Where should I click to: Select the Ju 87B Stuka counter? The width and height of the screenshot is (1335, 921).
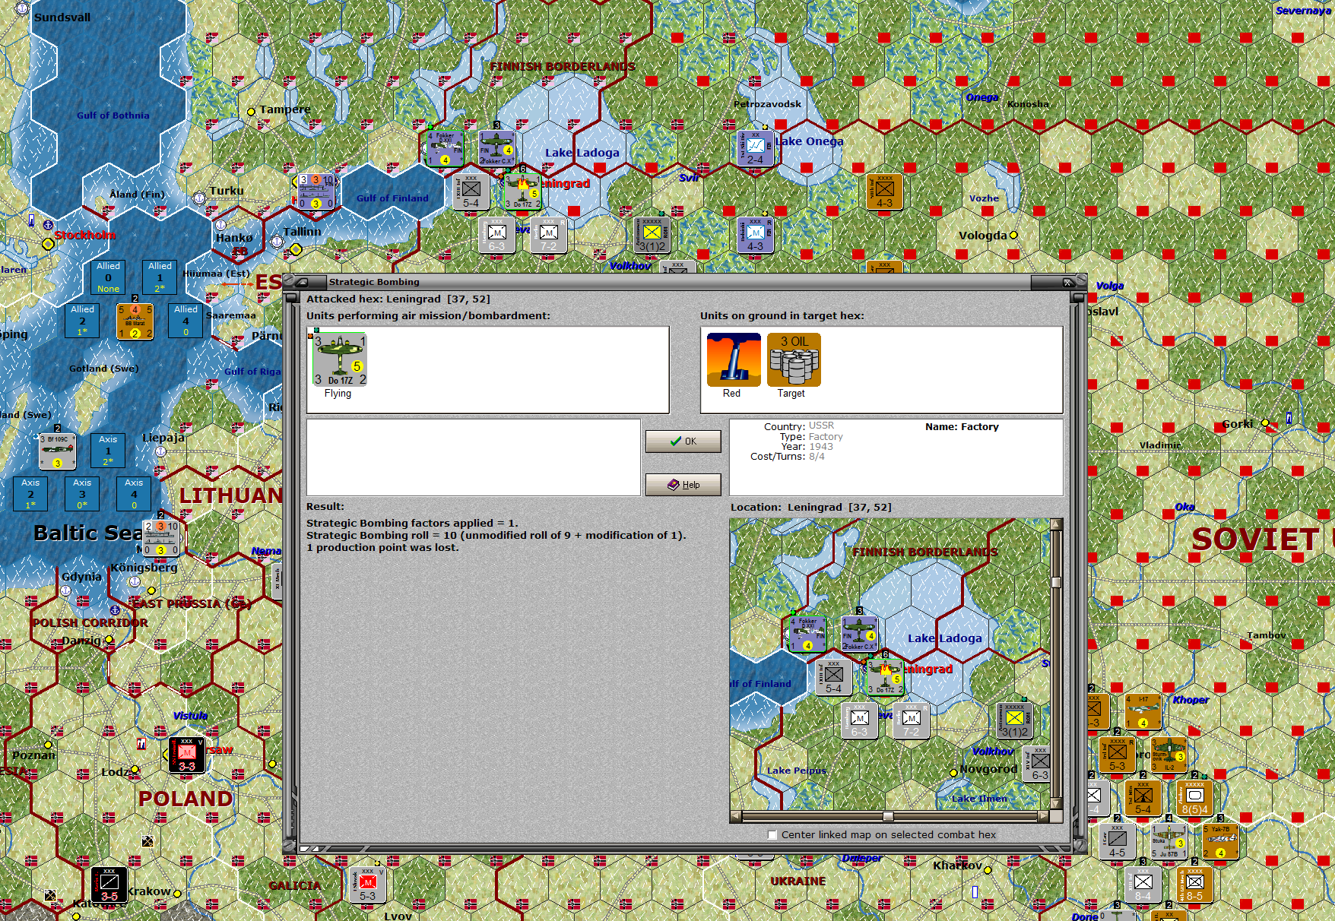[1169, 841]
